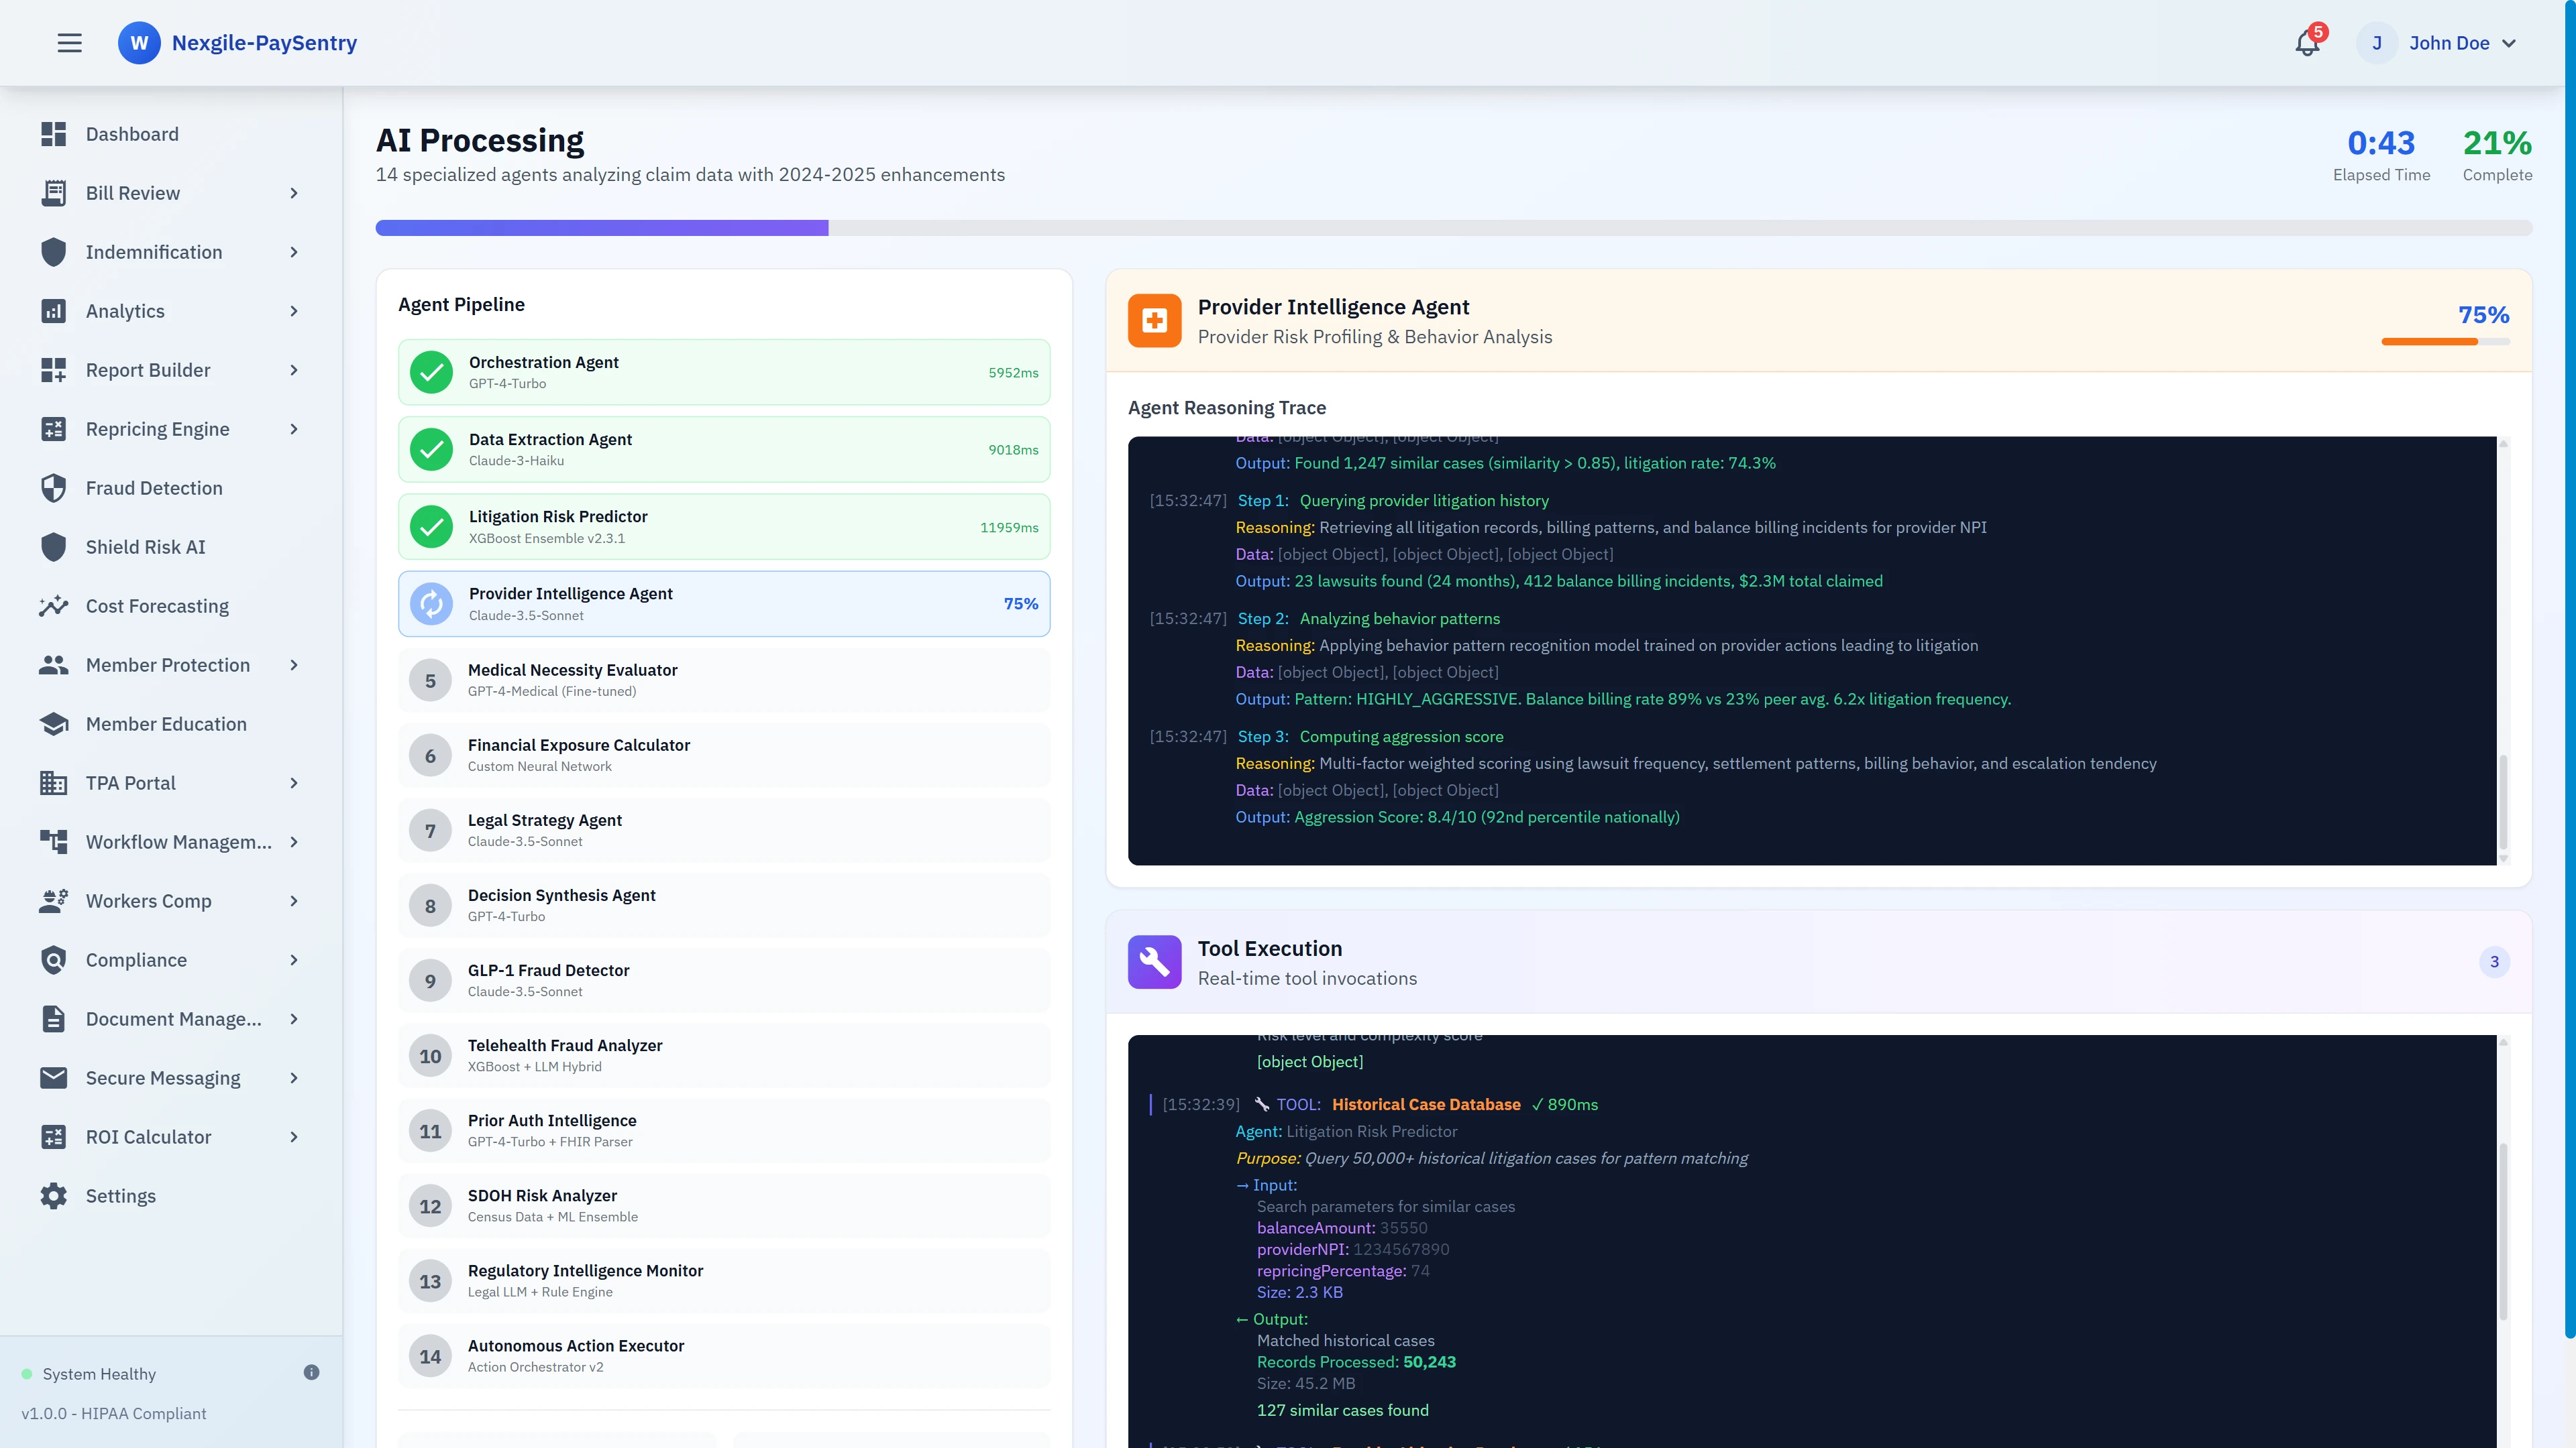Click the Shield Risk AI icon
The width and height of the screenshot is (2576, 1448).
[x=54, y=546]
